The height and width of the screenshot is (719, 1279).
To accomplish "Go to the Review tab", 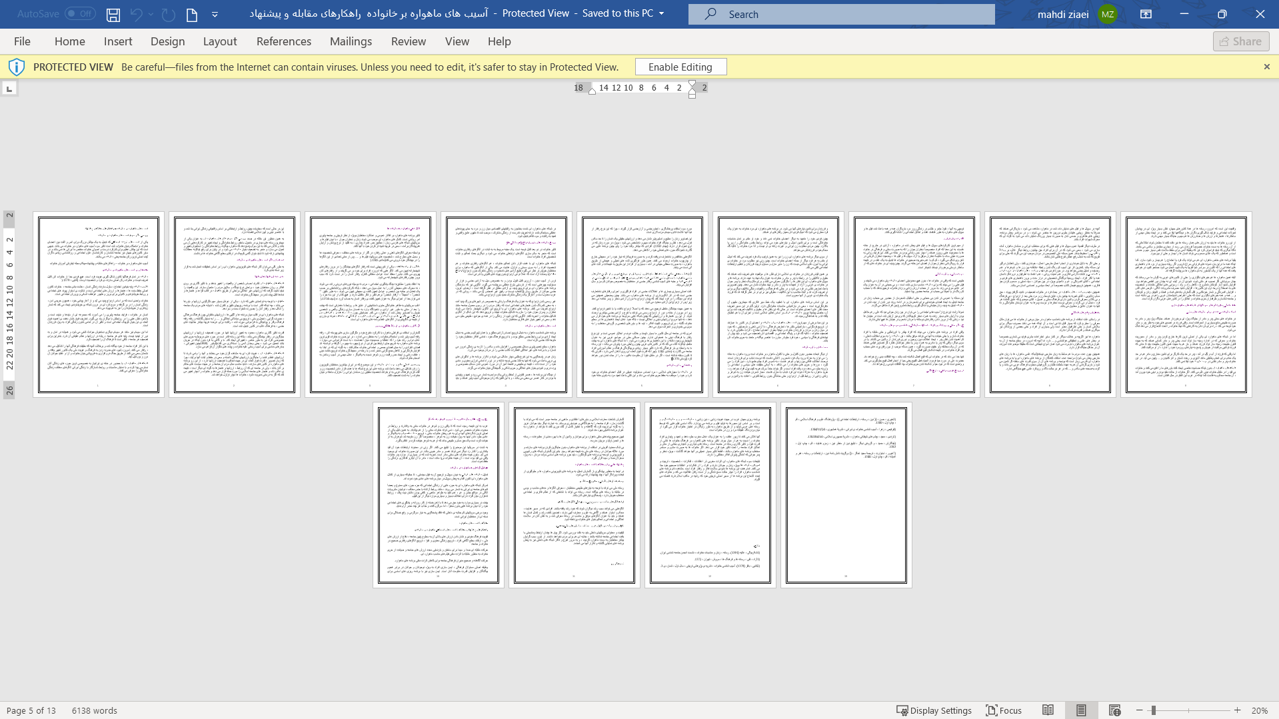I will (409, 41).
